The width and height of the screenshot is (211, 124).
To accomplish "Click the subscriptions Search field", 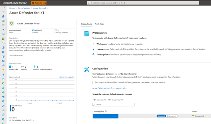I will click(113, 105).
